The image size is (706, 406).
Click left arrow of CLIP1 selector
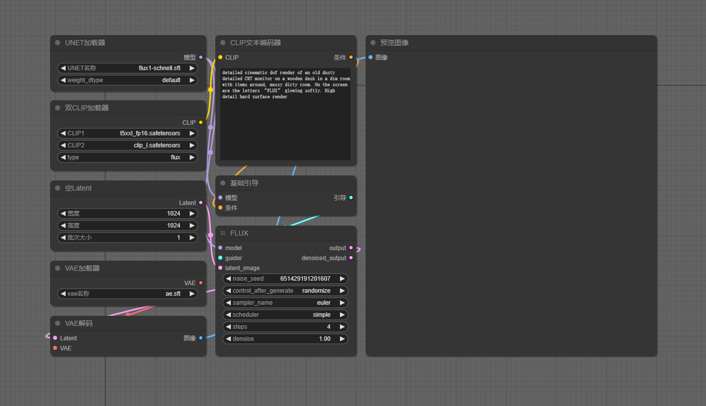[x=63, y=133]
